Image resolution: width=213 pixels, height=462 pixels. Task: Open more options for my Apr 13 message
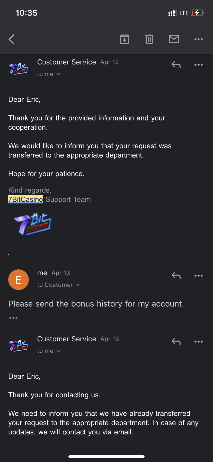click(x=199, y=276)
